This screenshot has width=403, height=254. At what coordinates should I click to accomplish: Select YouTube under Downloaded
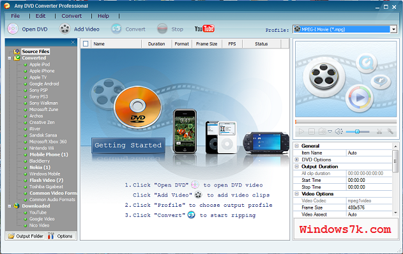[38, 213]
